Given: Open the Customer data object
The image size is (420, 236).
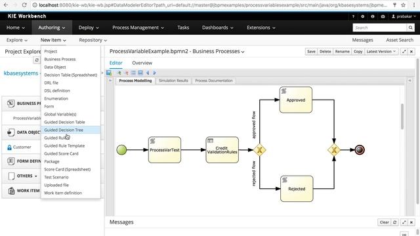Looking at the screenshot, I should click(x=22, y=147).
